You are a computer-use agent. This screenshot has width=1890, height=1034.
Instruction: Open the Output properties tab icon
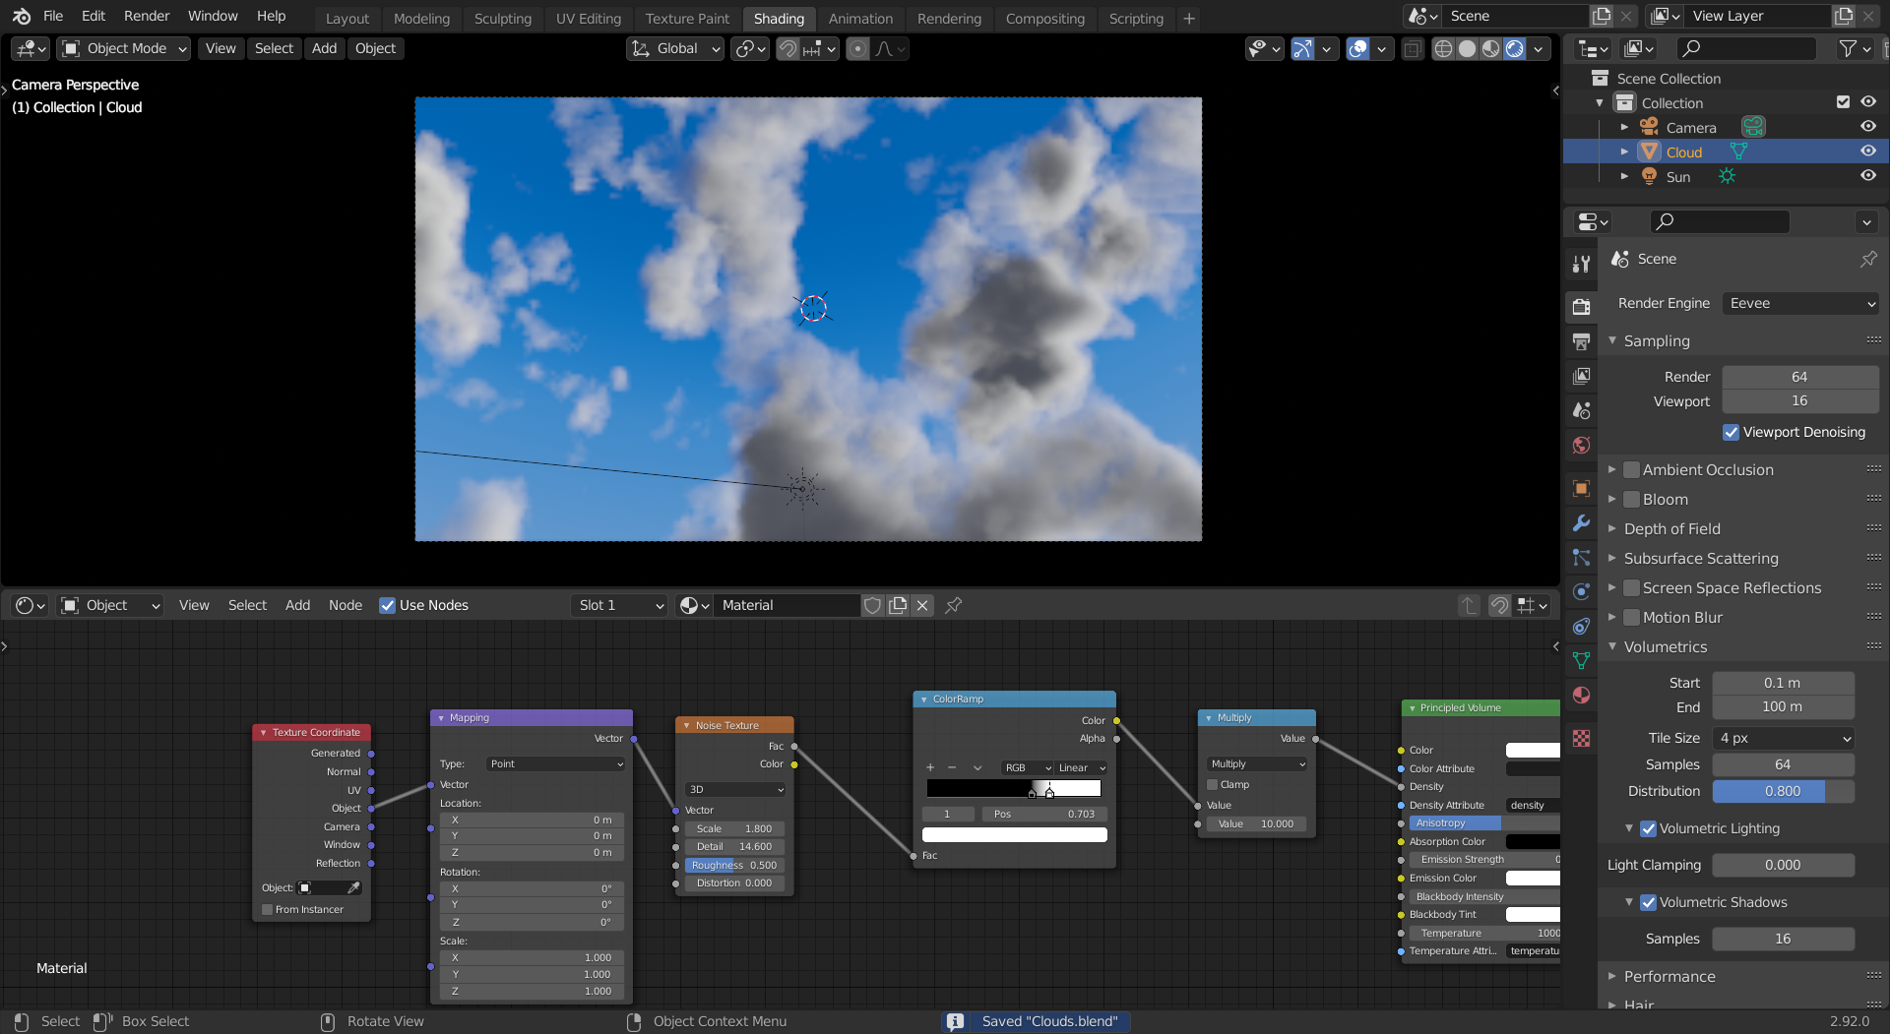coord(1581,341)
